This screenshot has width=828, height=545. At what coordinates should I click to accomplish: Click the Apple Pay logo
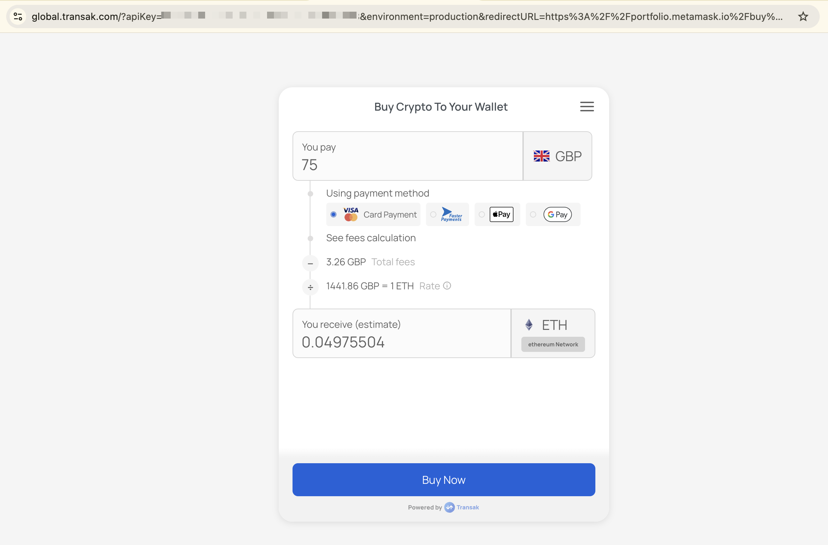click(501, 214)
